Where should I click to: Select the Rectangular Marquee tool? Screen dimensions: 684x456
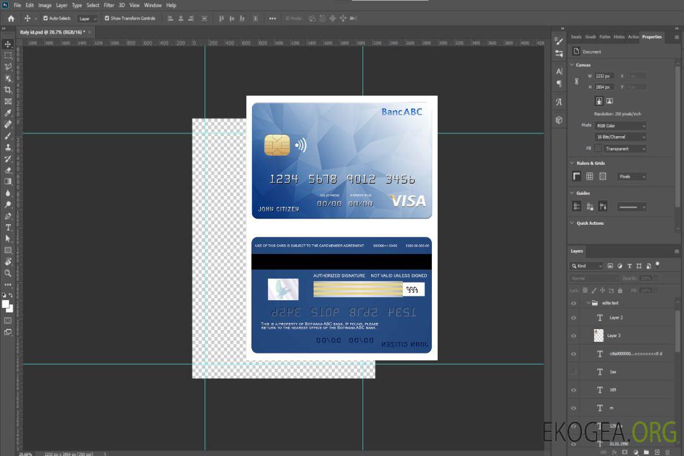8,56
